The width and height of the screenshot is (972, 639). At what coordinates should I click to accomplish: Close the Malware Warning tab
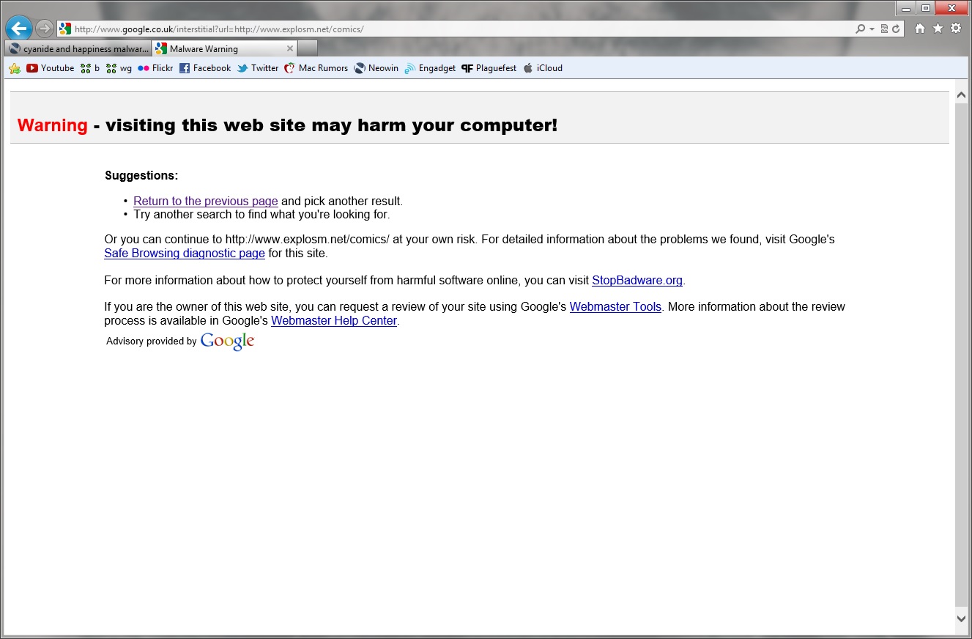click(290, 49)
